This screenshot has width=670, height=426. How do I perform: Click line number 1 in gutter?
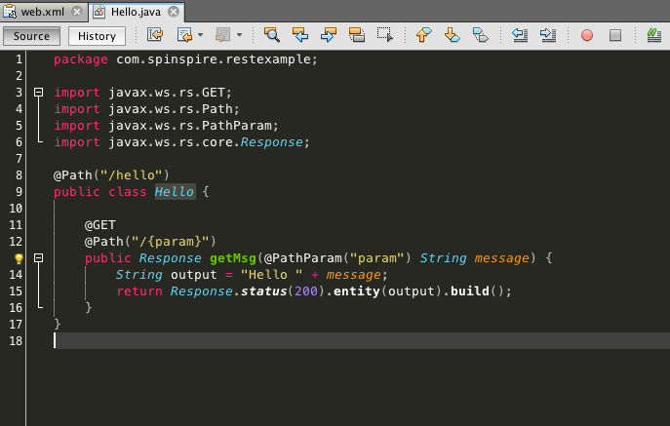tap(19, 59)
